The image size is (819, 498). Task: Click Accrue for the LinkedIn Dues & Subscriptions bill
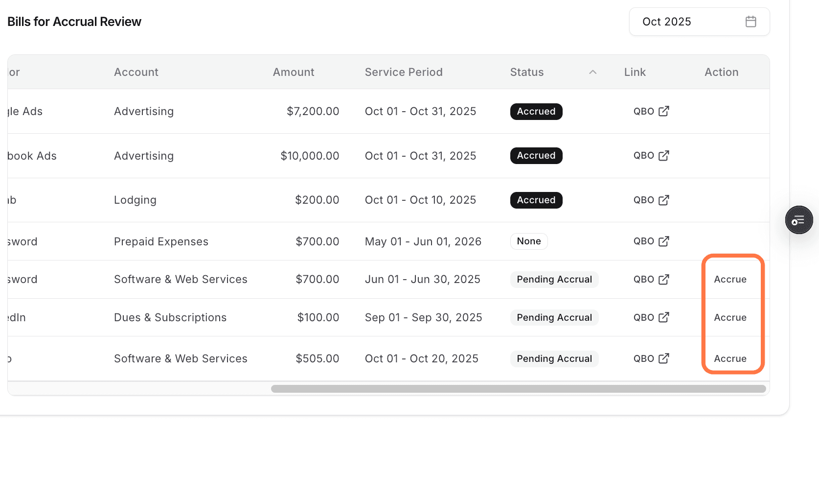tap(730, 317)
